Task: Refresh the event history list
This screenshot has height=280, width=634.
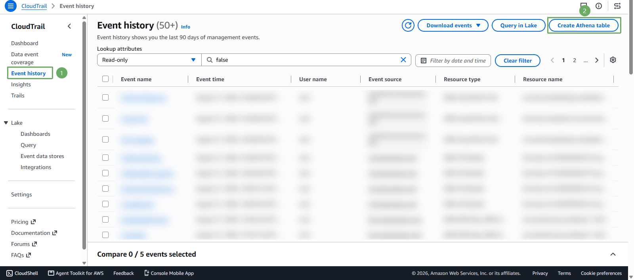Action: click(408, 25)
